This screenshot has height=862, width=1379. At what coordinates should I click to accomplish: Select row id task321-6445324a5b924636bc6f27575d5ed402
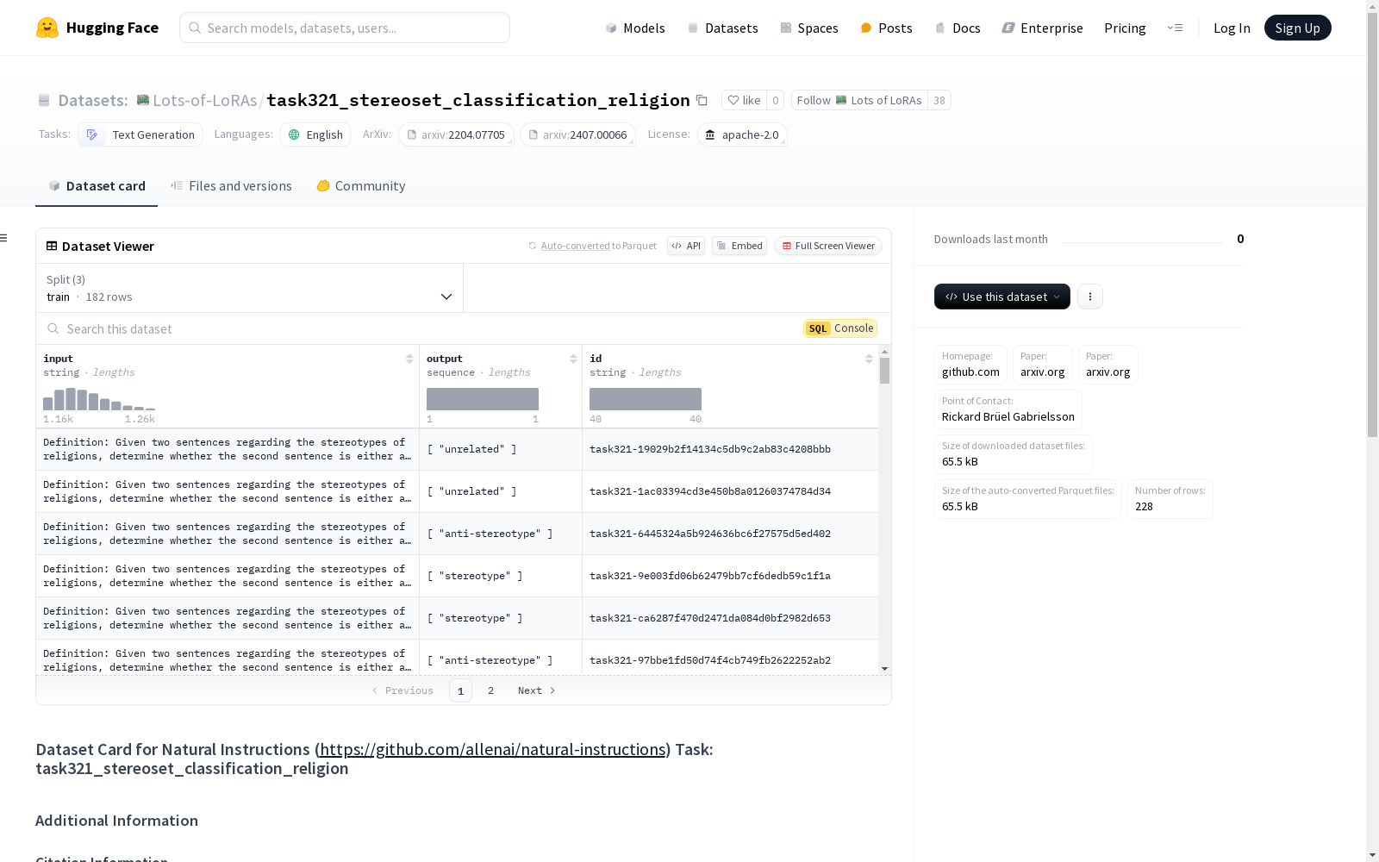click(x=710, y=534)
